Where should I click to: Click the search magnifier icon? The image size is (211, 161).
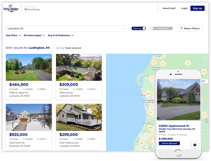(x=125, y=28)
